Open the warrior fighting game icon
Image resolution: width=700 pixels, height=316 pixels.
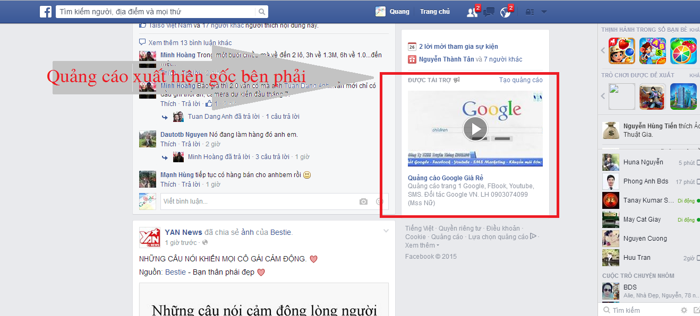point(653,96)
